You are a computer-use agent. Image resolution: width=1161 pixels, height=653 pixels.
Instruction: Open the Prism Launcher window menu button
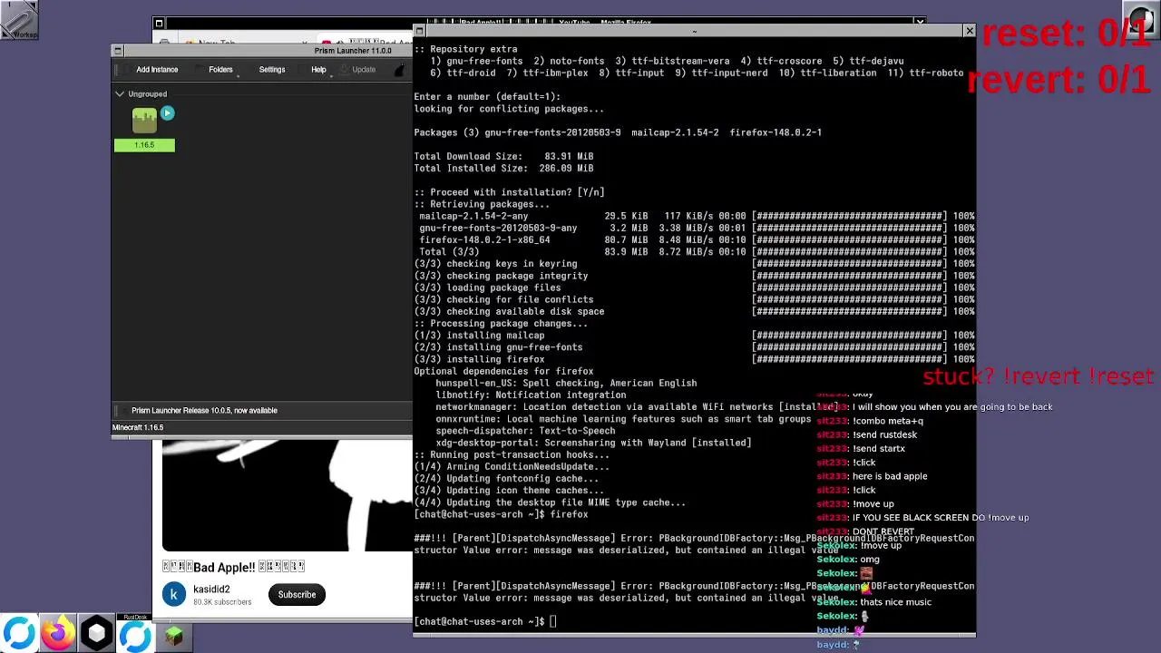coord(117,51)
